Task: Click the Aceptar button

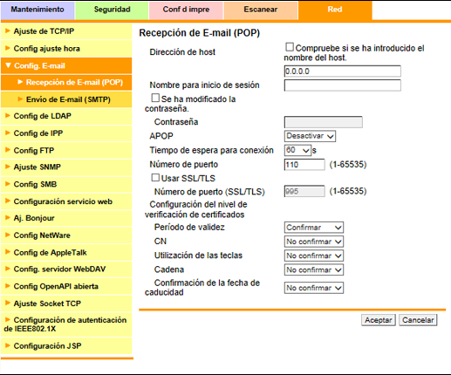Action: pos(379,320)
